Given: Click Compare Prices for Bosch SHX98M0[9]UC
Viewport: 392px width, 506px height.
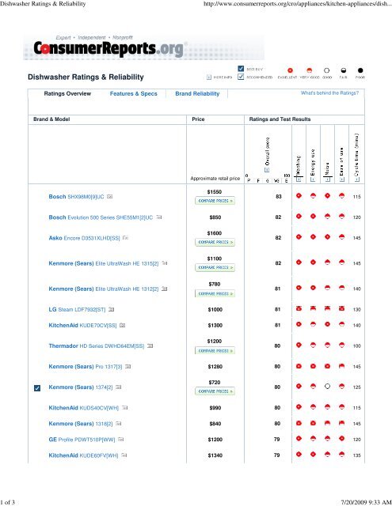Looking at the screenshot, I should point(215,201).
